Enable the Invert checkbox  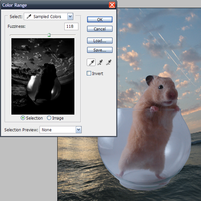coord(89,73)
